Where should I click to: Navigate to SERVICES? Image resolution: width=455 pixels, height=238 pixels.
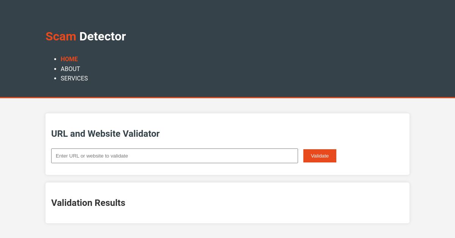pos(74,79)
